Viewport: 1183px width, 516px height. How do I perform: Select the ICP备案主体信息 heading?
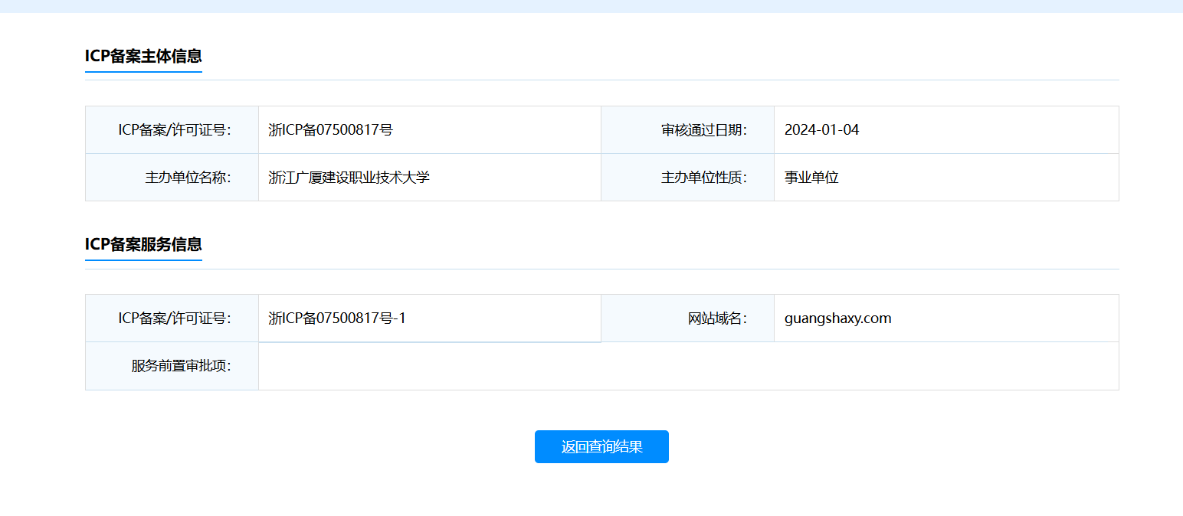(143, 56)
